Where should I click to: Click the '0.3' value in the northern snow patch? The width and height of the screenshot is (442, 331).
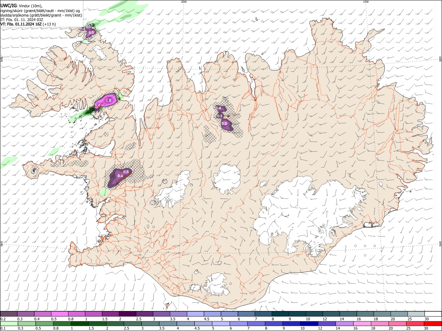click(x=220, y=116)
